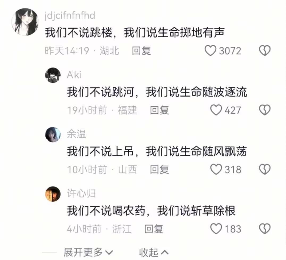Screen dimensions: 286x260
Task: Open 余温's avatar picture
Action: tap(53, 135)
